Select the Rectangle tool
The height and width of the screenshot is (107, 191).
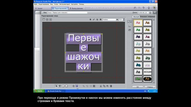point(67,86)
